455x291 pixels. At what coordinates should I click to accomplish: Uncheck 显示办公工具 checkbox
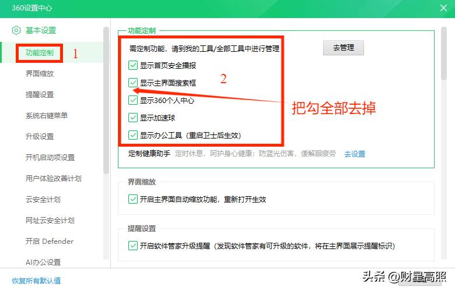[133, 135]
